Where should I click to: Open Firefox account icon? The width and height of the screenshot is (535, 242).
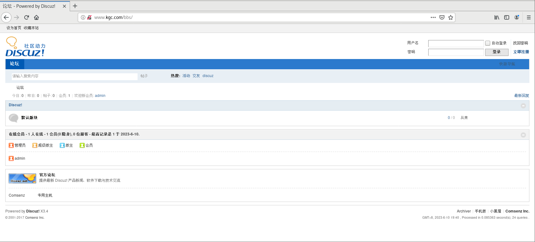point(517,17)
